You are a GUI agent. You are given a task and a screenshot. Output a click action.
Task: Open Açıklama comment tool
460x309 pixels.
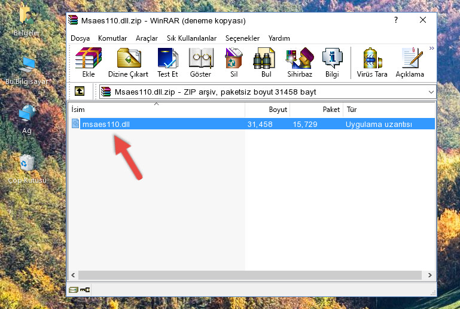click(410, 62)
